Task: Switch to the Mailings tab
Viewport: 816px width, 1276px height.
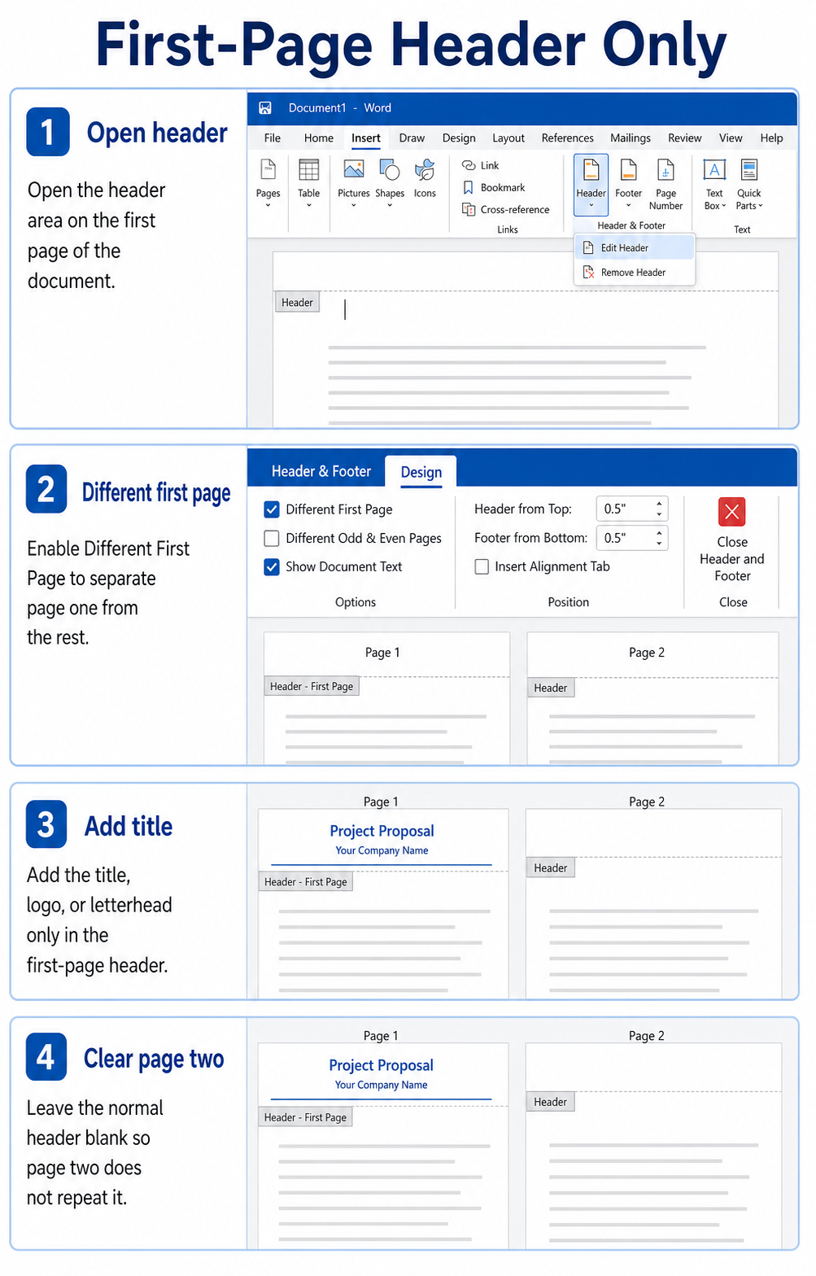Action: click(631, 138)
